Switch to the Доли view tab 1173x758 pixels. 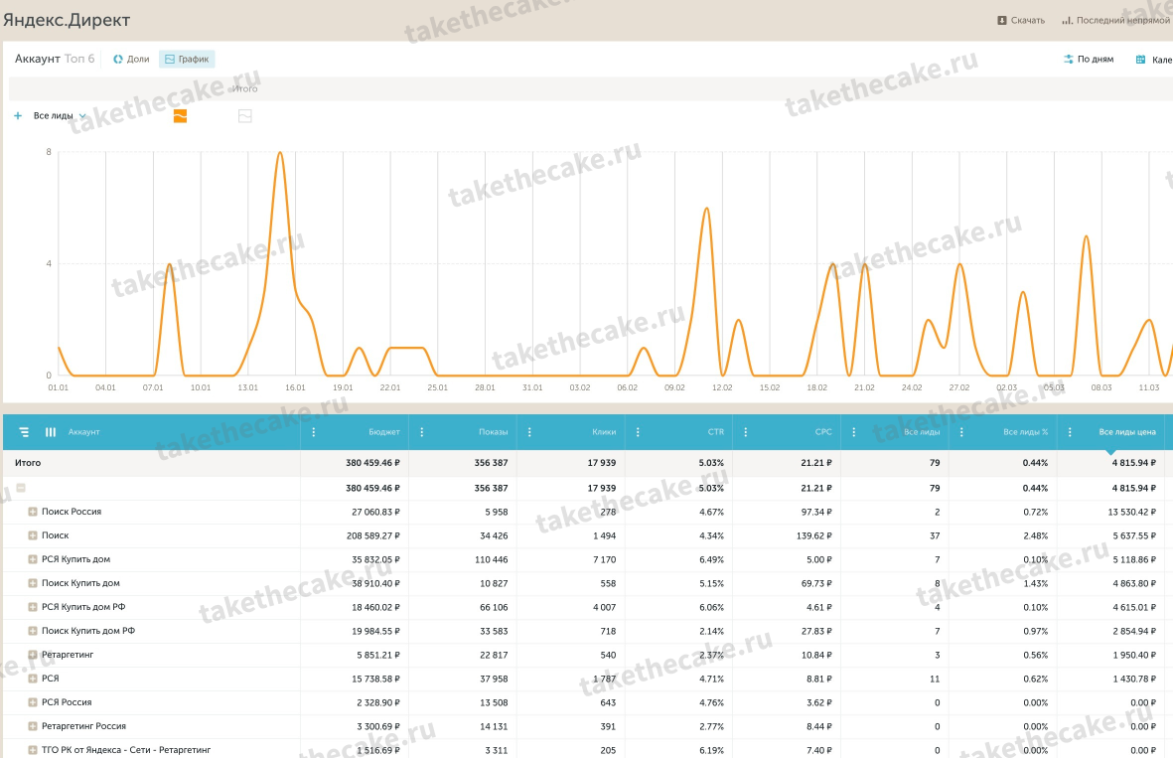tap(131, 60)
